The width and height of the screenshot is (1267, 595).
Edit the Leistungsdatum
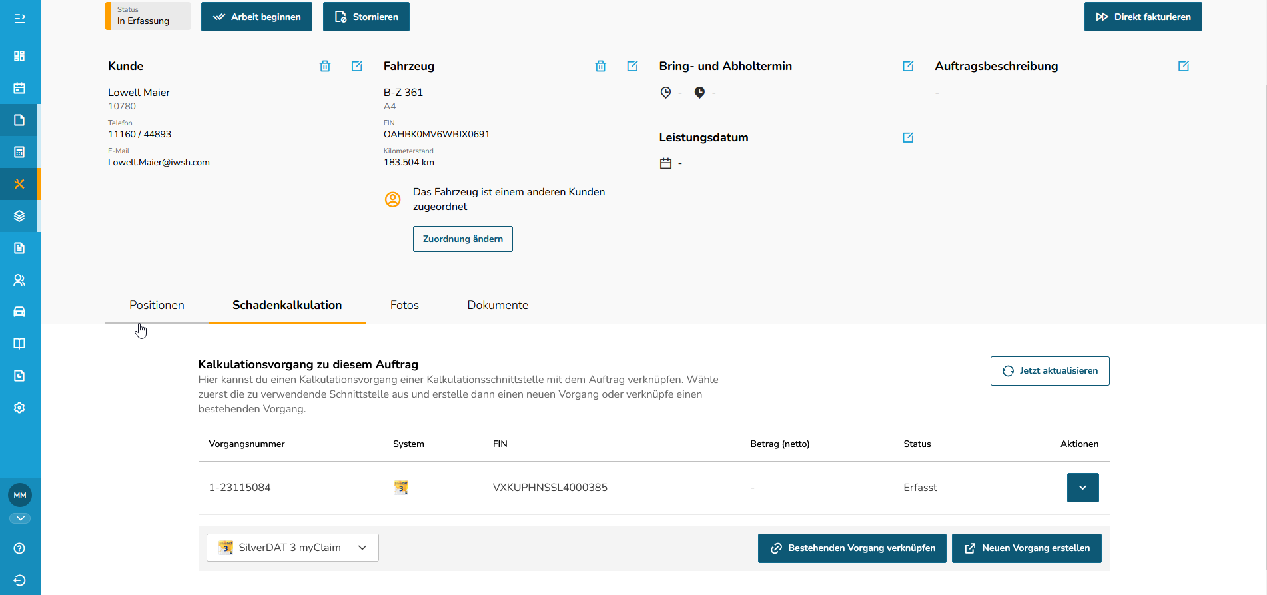pyautogui.click(x=908, y=137)
